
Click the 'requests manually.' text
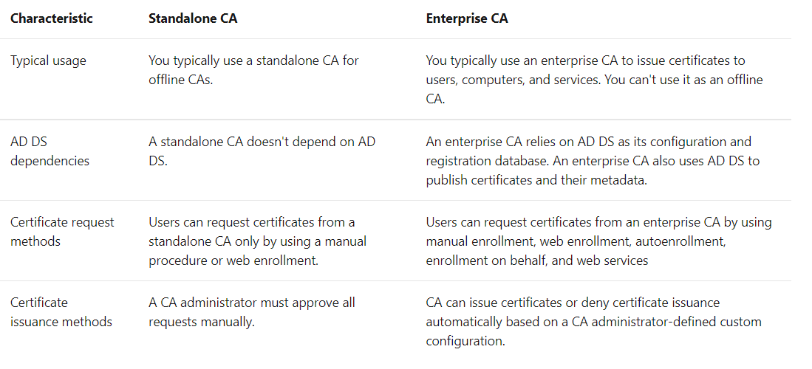pyautogui.click(x=202, y=322)
